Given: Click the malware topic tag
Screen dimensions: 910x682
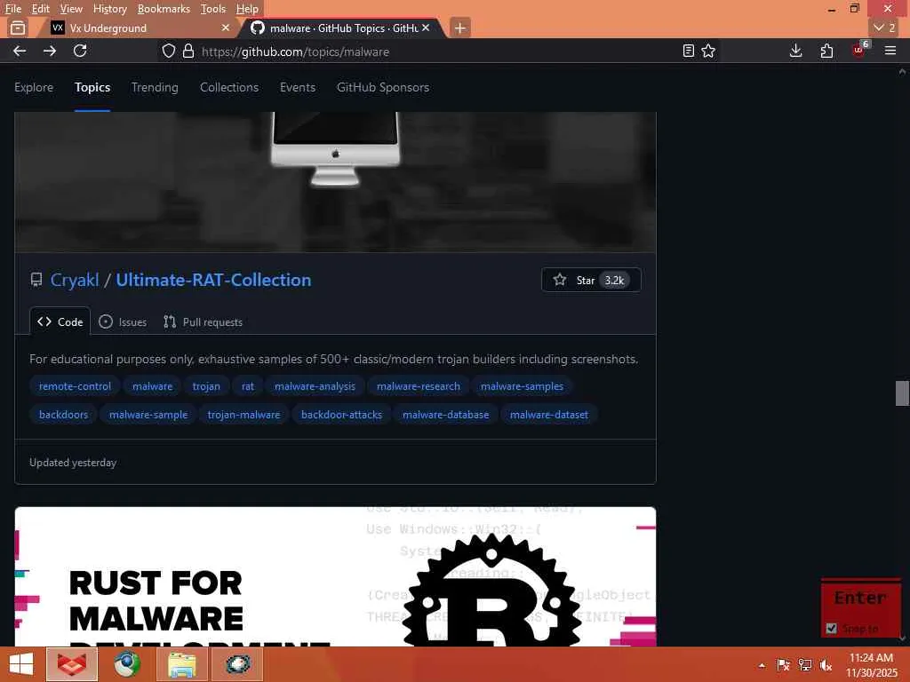Looking at the screenshot, I should pyautogui.click(x=152, y=386).
